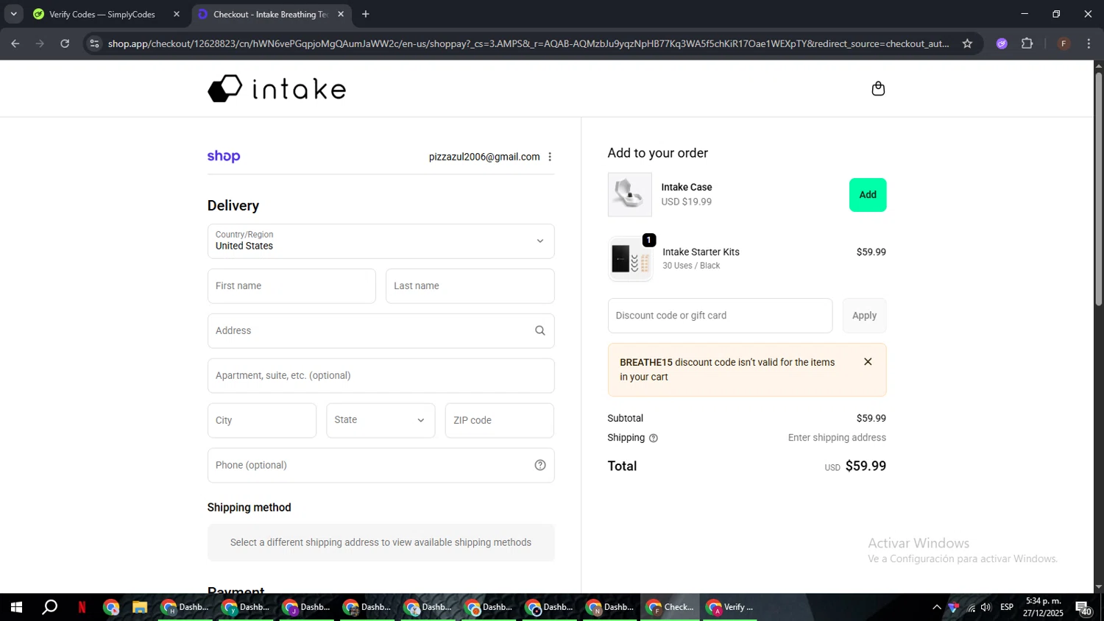
Task: Launch Netflix from the taskbar
Action: click(x=82, y=607)
